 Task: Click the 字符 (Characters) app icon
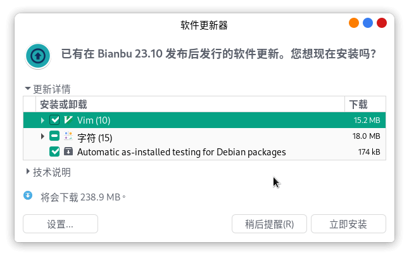click(x=68, y=136)
